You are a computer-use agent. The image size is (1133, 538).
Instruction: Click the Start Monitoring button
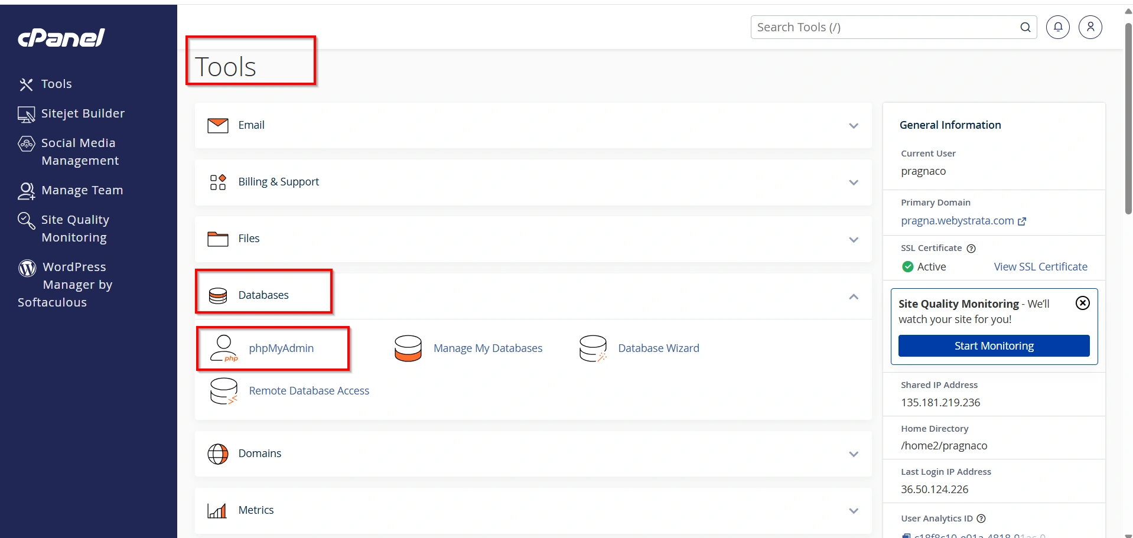coord(994,346)
